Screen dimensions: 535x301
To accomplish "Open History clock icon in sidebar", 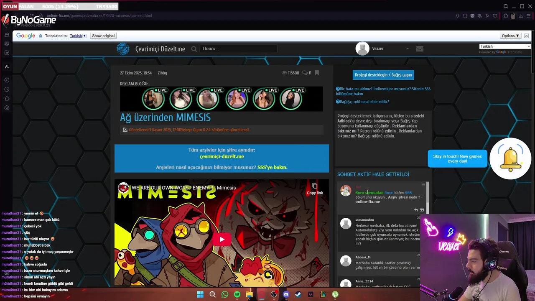I will pos(7,89).
